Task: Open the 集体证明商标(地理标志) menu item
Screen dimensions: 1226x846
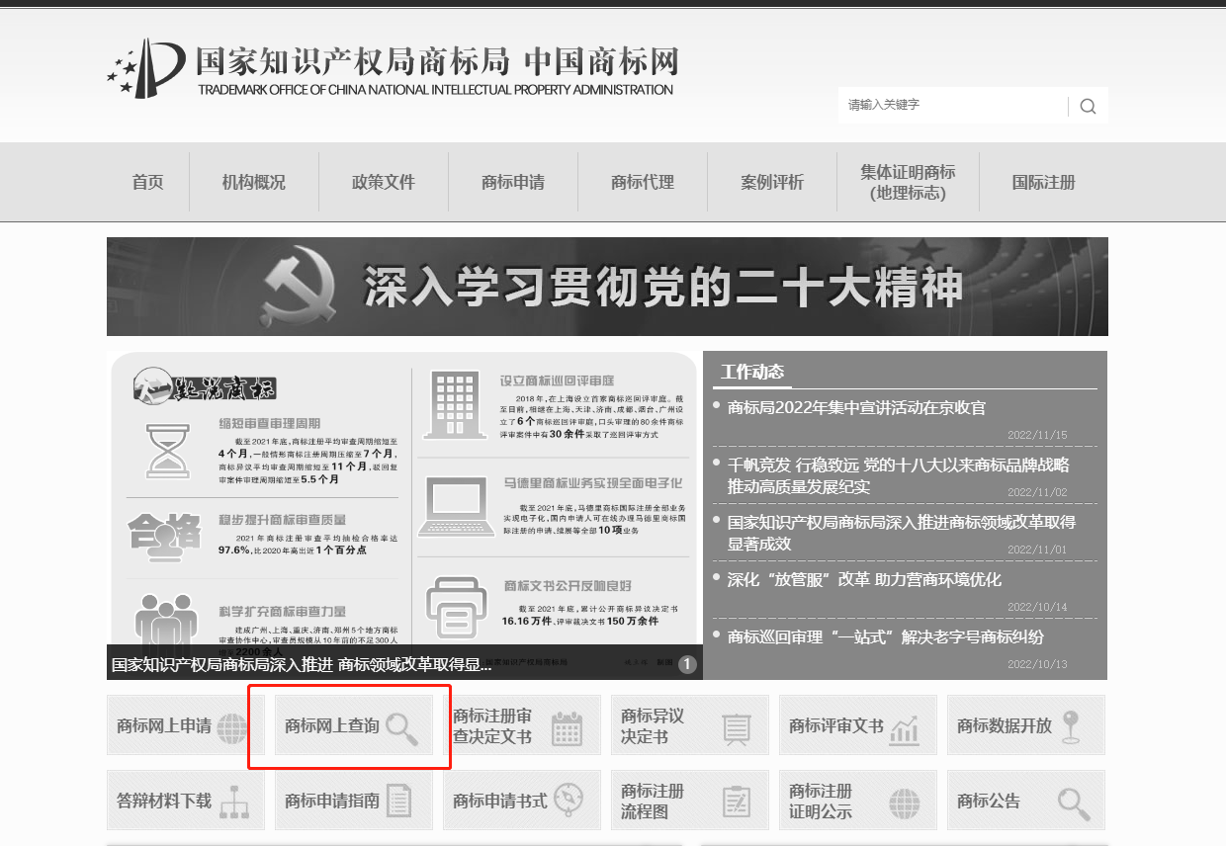Action: [908, 182]
